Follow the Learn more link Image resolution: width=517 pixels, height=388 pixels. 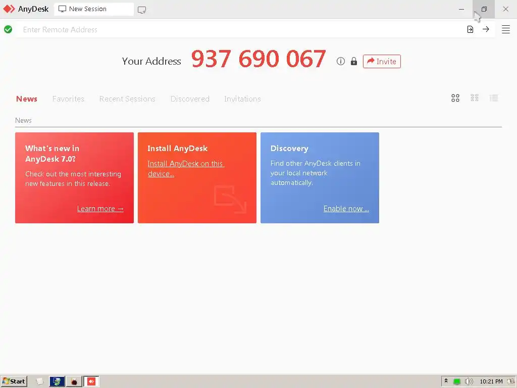[x=100, y=209]
